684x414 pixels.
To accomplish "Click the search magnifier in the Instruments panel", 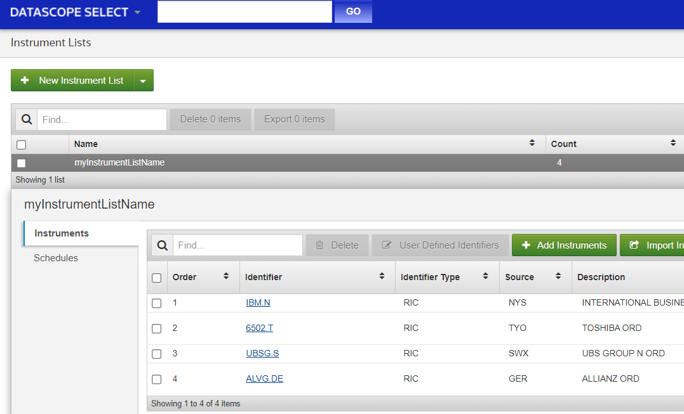I will click(x=163, y=245).
